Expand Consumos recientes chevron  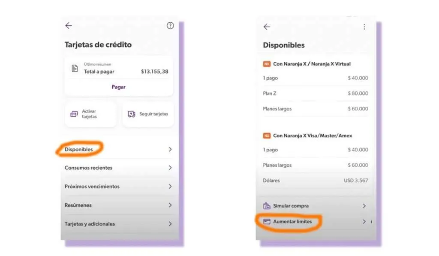click(x=170, y=168)
